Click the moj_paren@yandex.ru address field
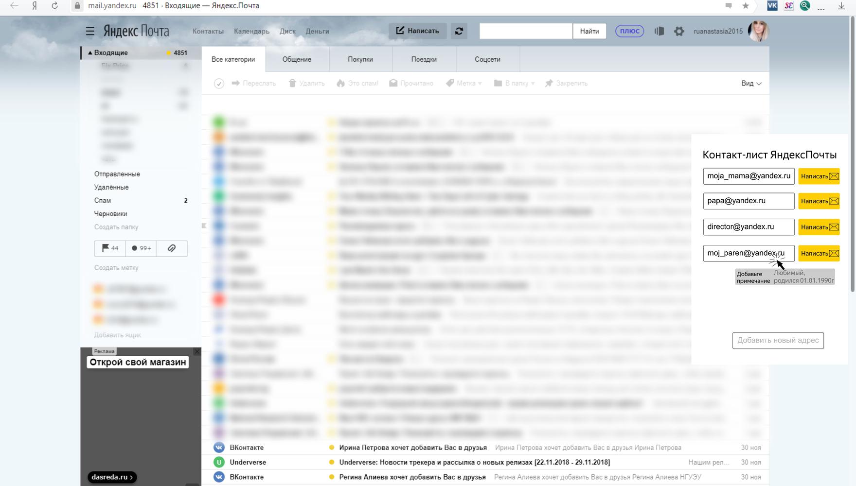 [x=749, y=253]
